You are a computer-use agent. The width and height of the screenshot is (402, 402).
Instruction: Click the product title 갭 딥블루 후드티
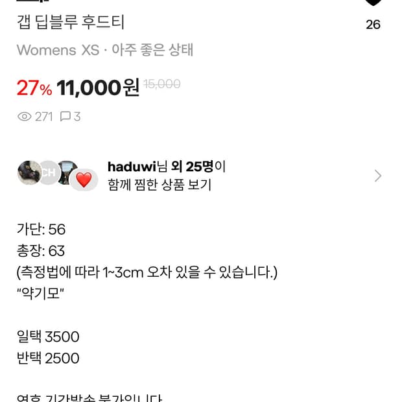pyautogui.click(x=71, y=22)
